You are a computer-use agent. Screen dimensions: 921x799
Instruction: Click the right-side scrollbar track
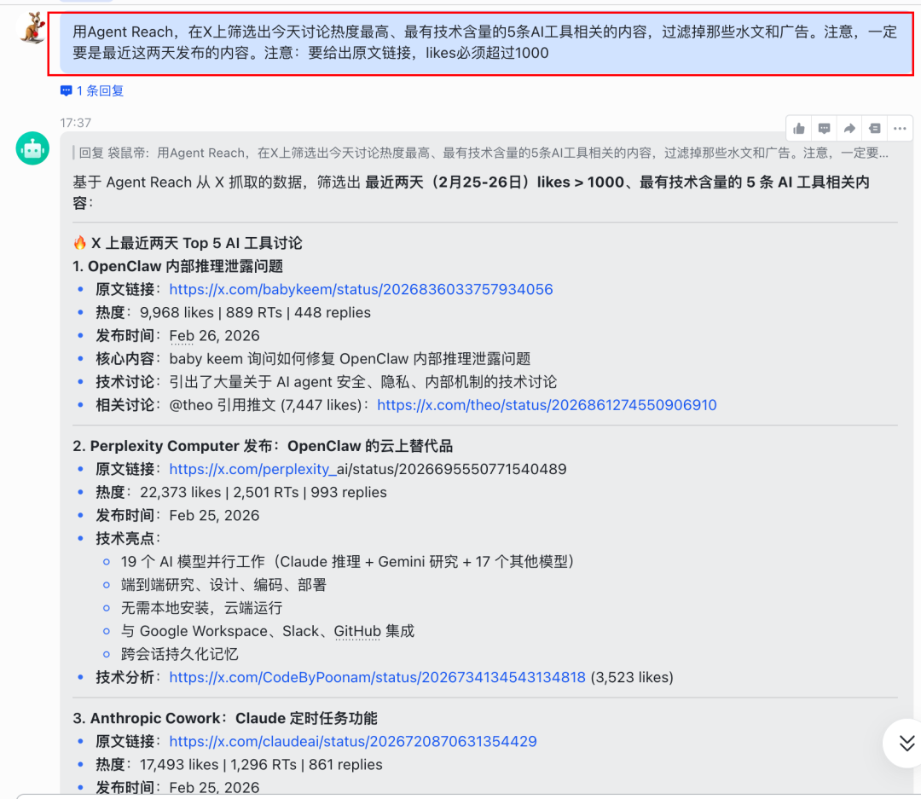[918, 426]
